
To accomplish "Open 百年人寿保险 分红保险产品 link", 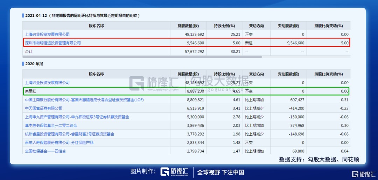I will point(59,143).
